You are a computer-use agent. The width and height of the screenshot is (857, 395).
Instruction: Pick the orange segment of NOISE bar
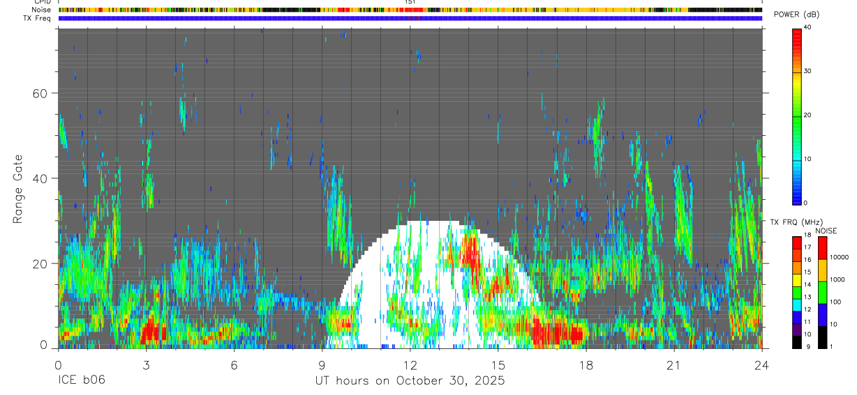pos(822,270)
